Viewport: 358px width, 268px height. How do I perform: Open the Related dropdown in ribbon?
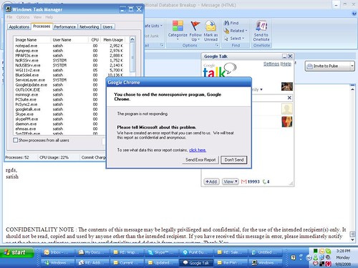[236, 31]
